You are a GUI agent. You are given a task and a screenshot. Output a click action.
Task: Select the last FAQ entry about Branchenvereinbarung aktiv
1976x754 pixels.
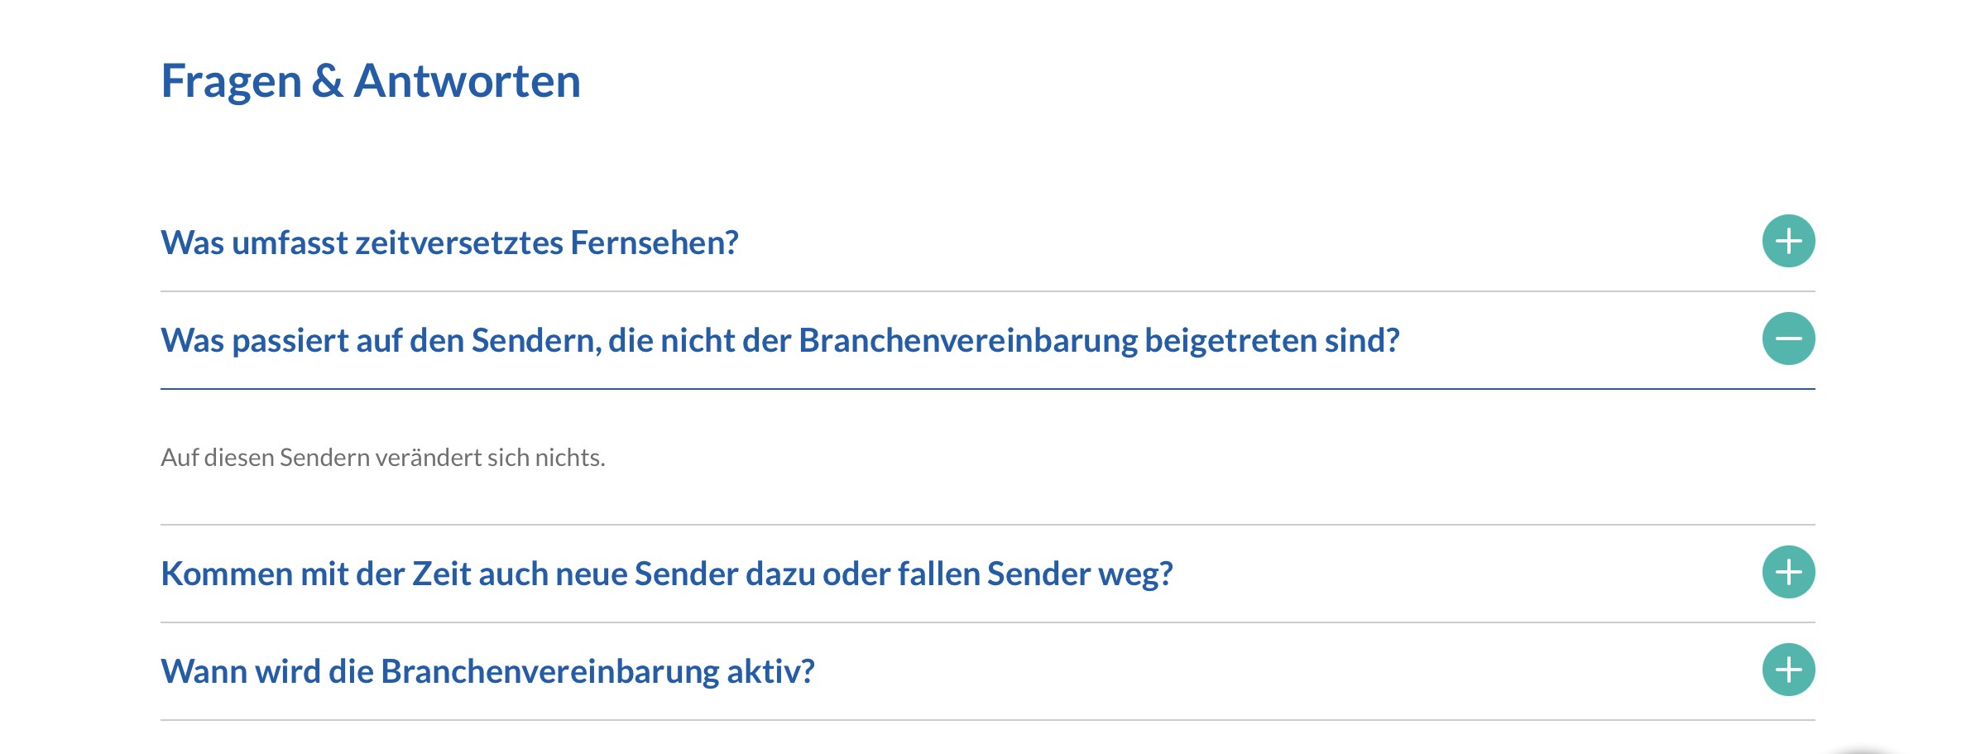tap(487, 672)
